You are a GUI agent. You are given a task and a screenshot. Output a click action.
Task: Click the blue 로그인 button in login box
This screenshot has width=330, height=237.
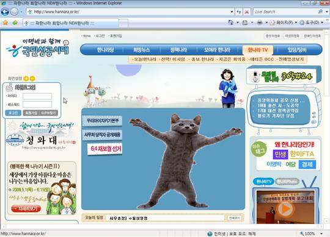point(13,113)
